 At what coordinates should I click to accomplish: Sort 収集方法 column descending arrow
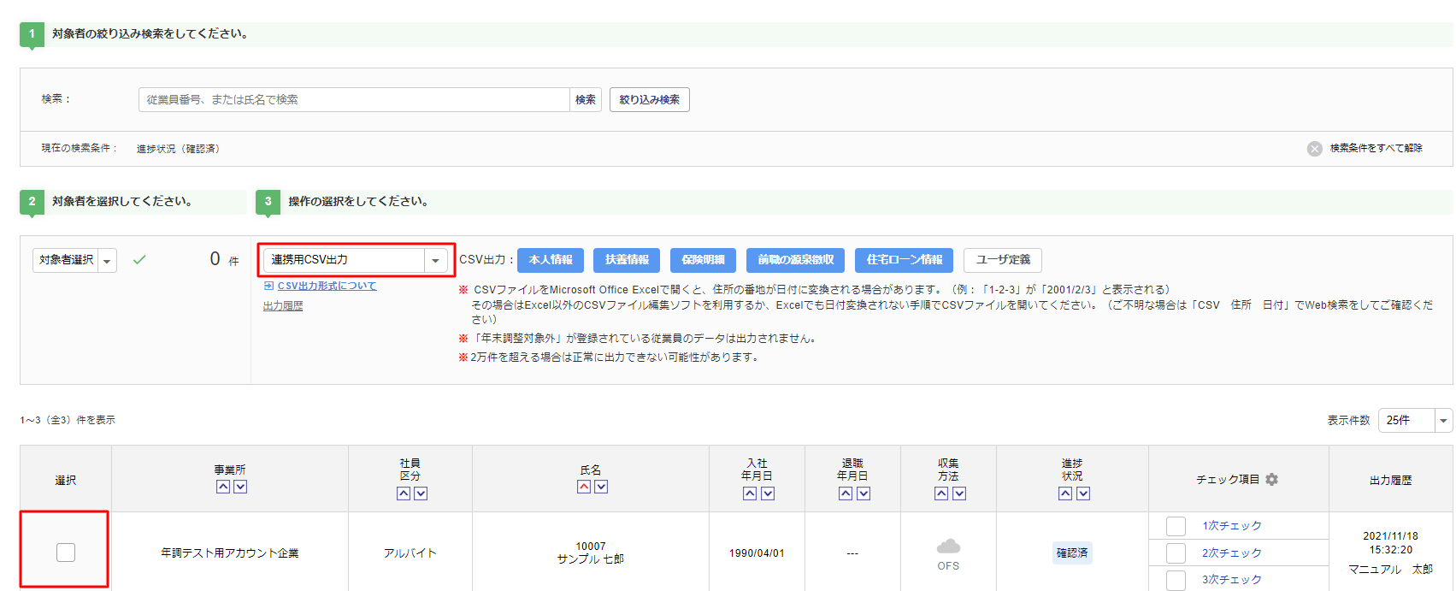click(x=959, y=493)
